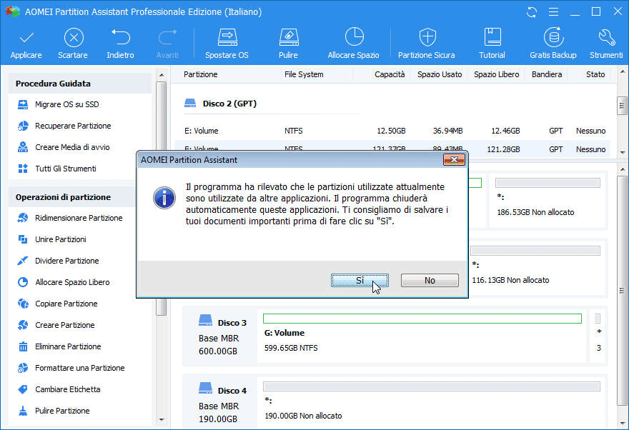Select the Disco 2 (GPT) row
The image size is (629, 430).
click(221, 104)
